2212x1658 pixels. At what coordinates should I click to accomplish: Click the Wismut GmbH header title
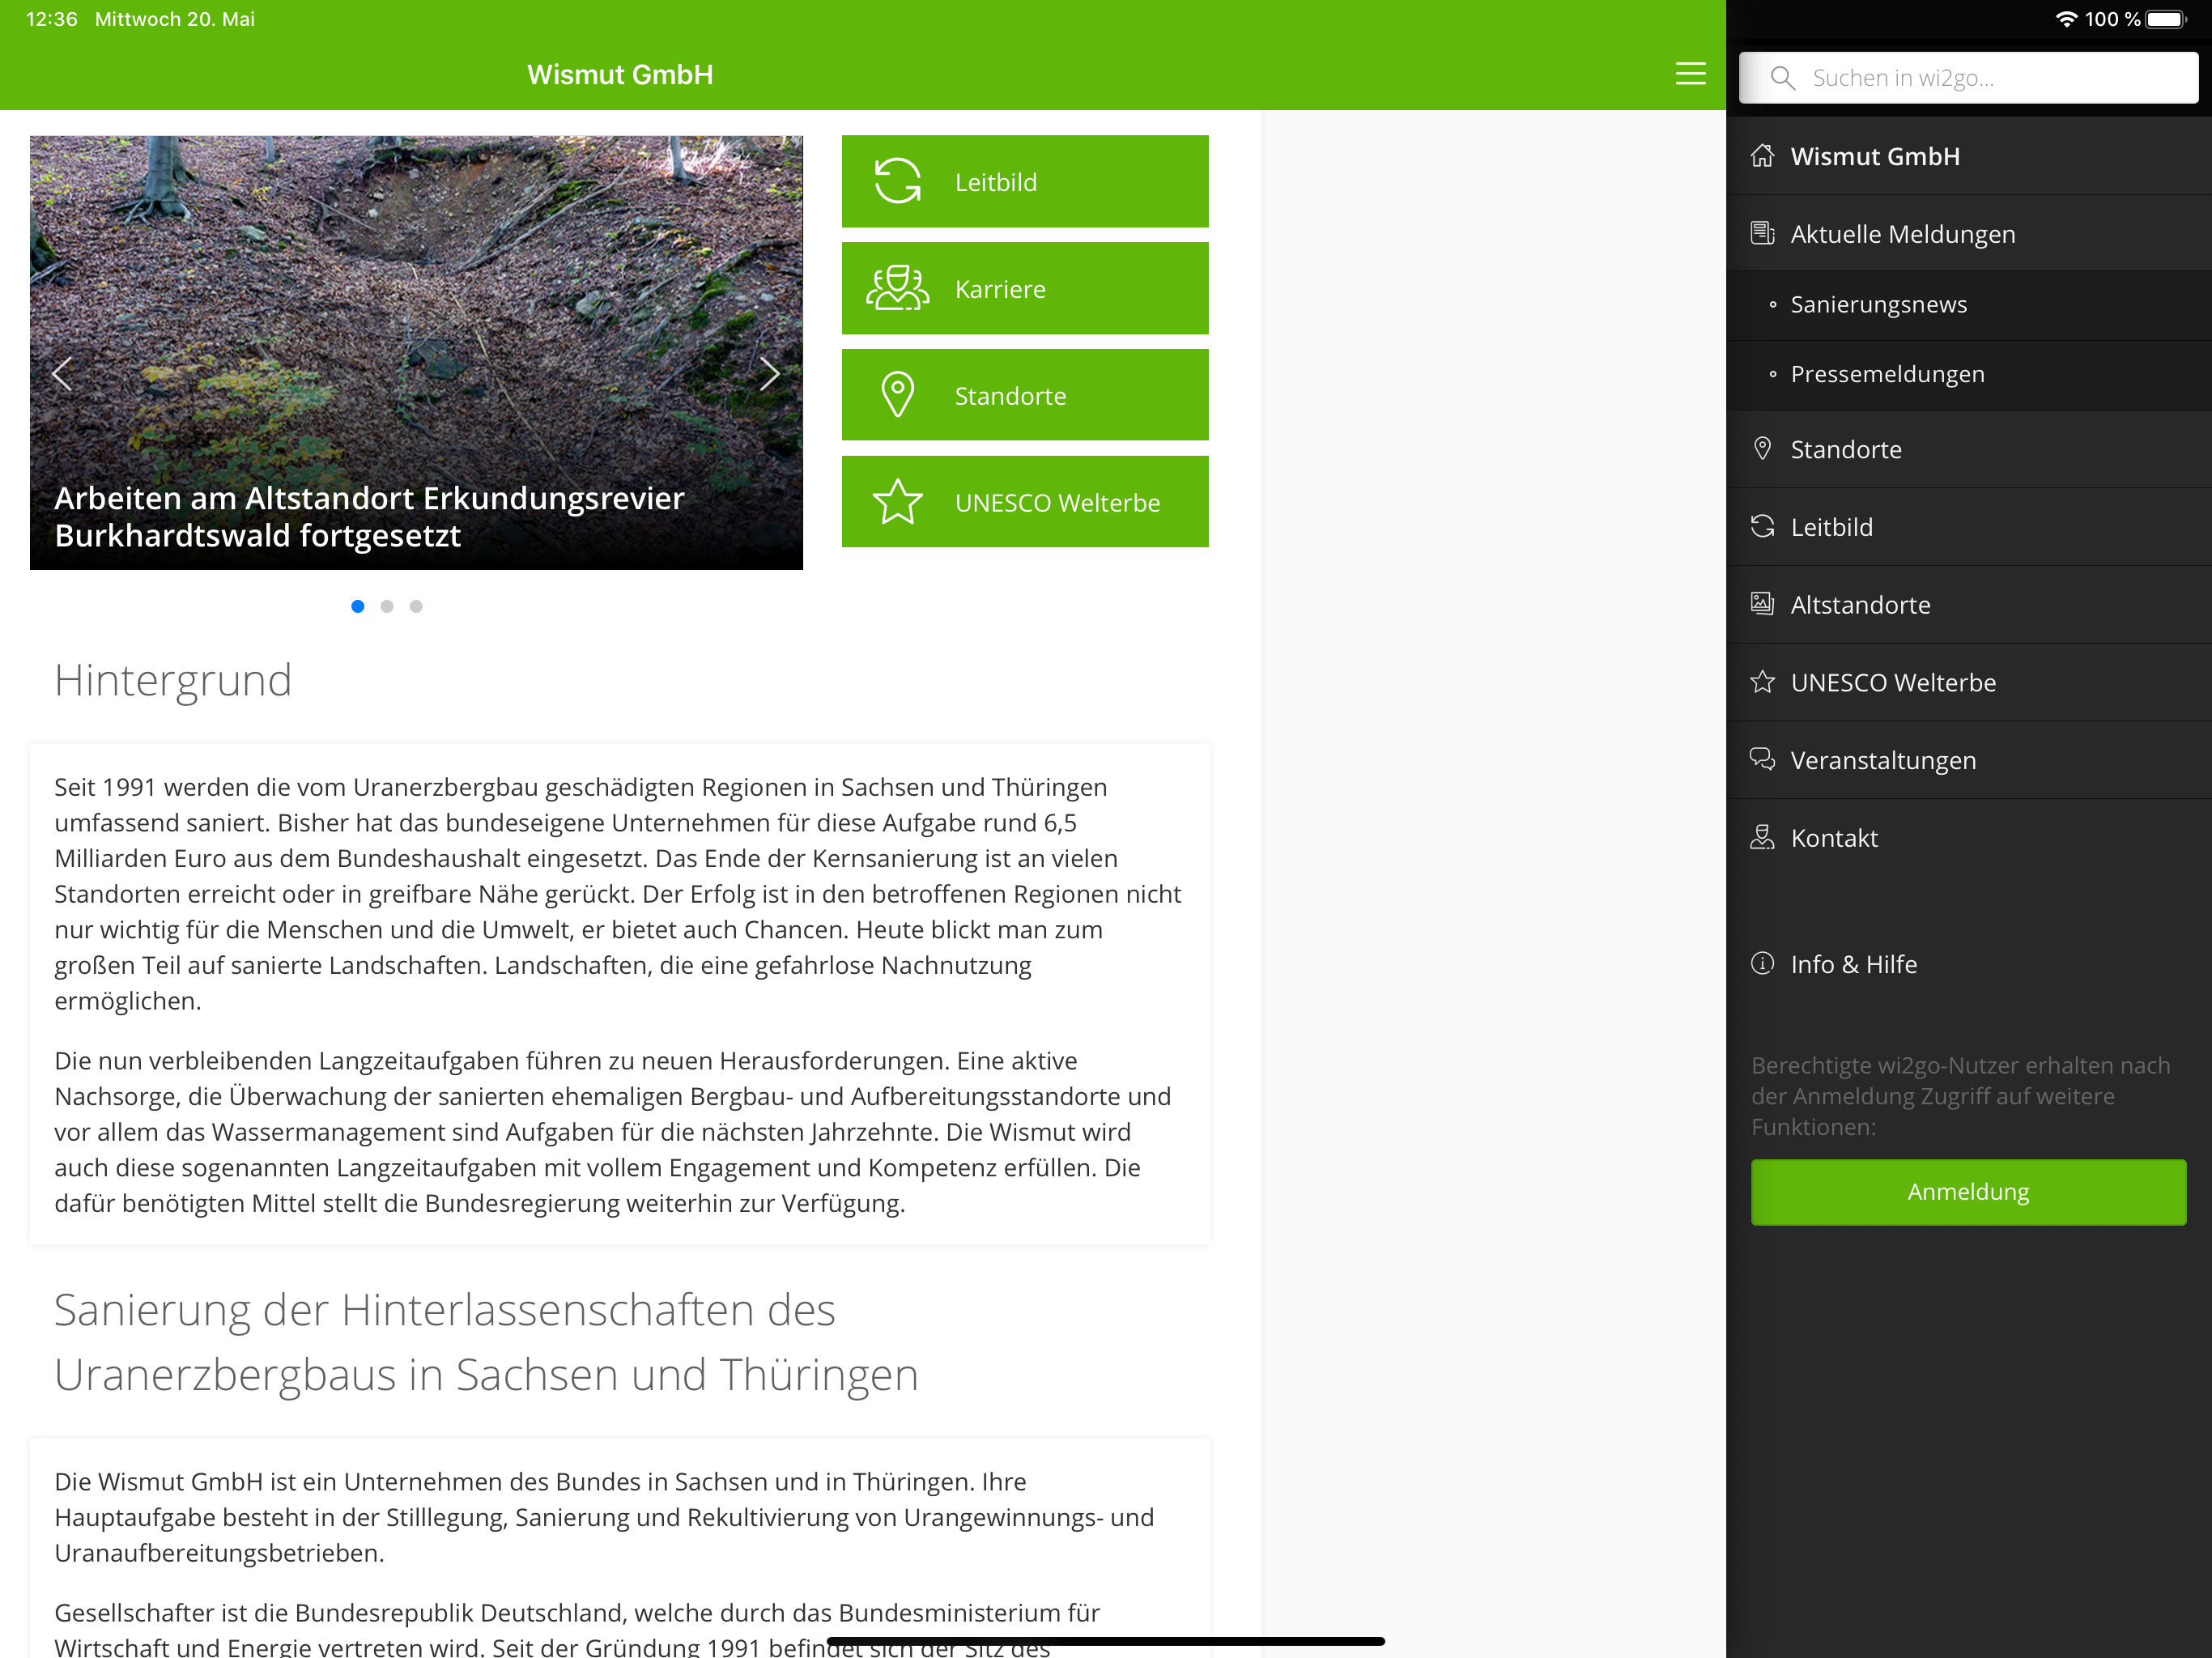pyautogui.click(x=620, y=74)
